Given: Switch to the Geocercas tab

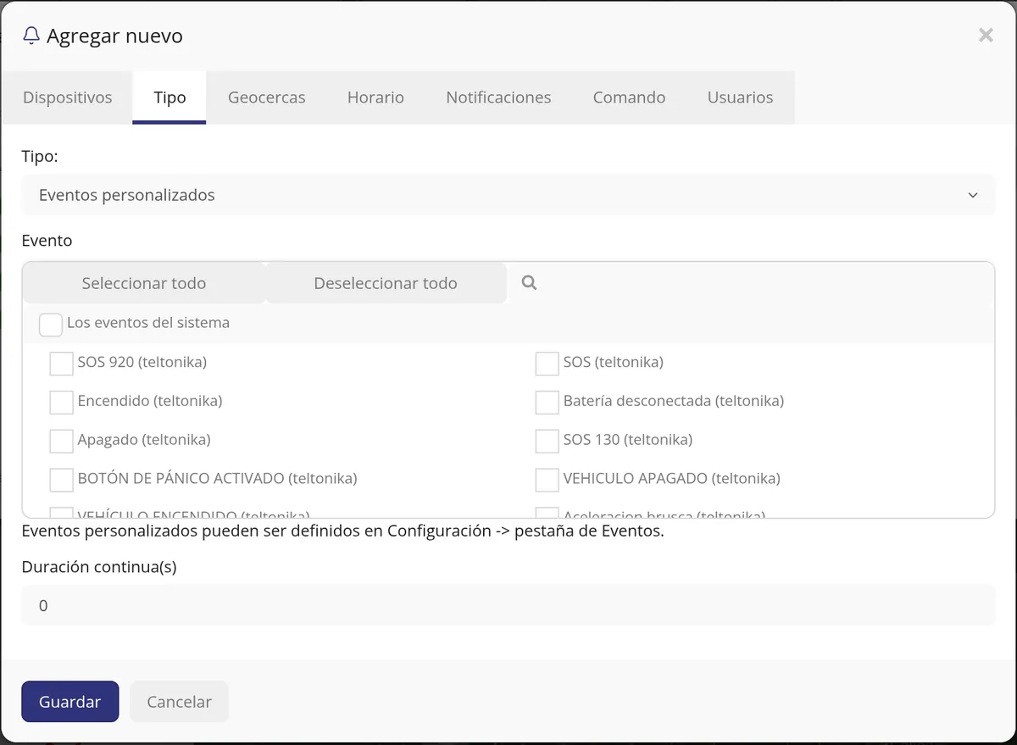Looking at the screenshot, I should click(267, 97).
